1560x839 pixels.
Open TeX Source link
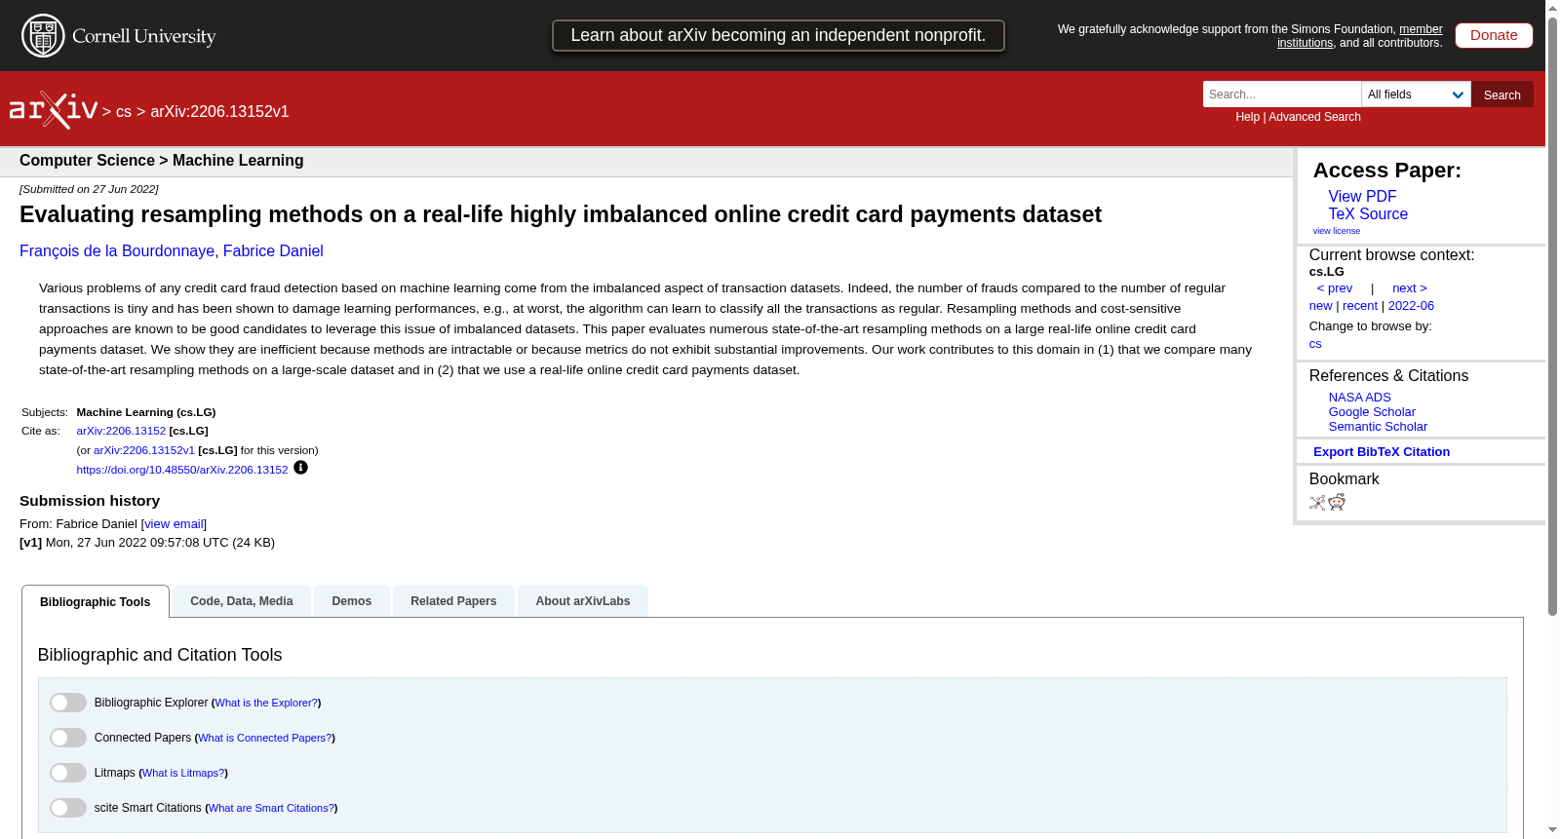[1368, 213]
